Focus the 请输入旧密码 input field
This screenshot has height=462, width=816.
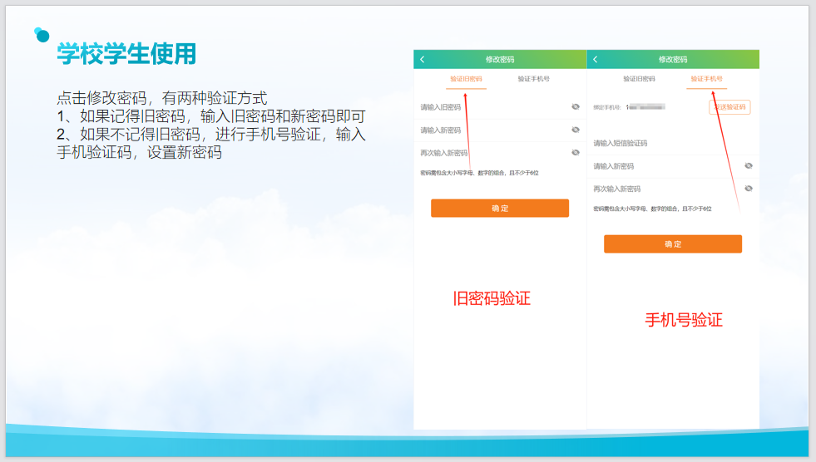[x=491, y=107]
